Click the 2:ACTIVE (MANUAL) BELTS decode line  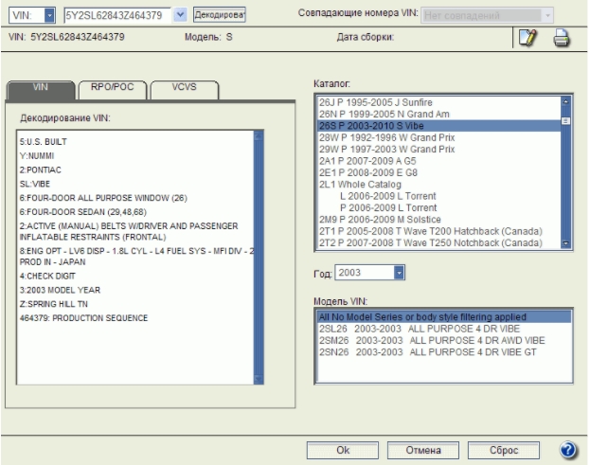129,231
